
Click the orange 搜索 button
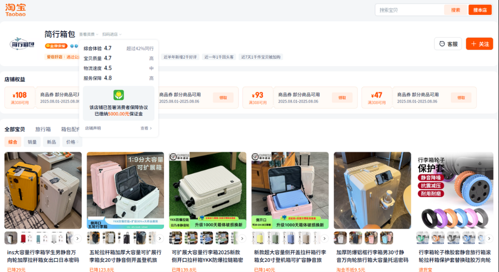point(455,10)
